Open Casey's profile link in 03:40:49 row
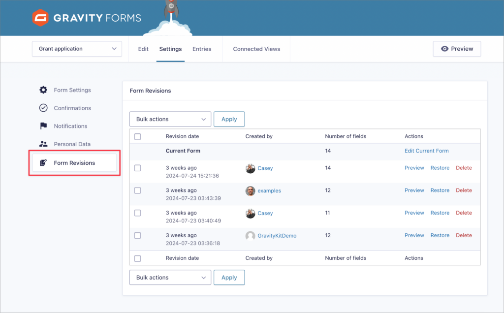Viewport: 504px width, 313px height. (265, 214)
